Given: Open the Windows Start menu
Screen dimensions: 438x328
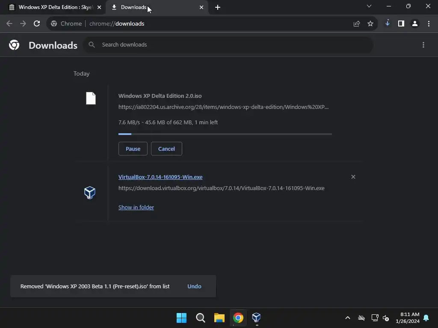Looking at the screenshot, I should click(181, 318).
